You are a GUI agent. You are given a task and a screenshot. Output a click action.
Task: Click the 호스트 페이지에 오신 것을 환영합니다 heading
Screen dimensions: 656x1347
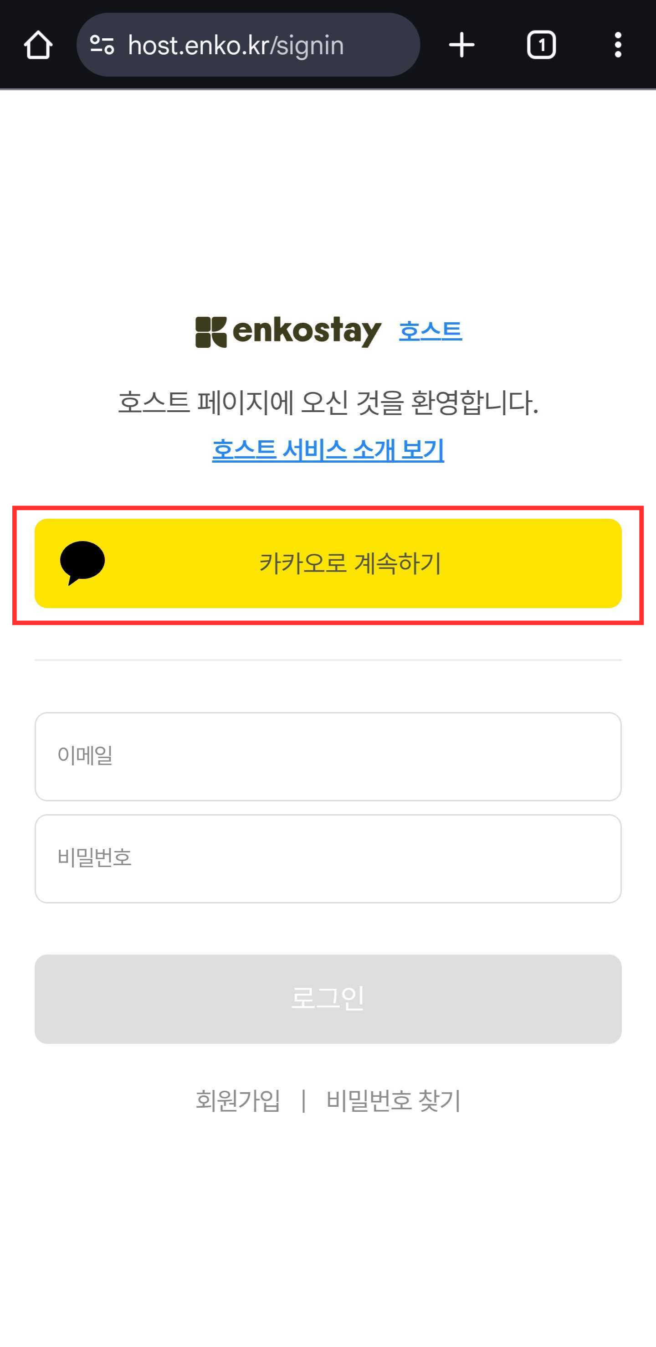tap(328, 403)
